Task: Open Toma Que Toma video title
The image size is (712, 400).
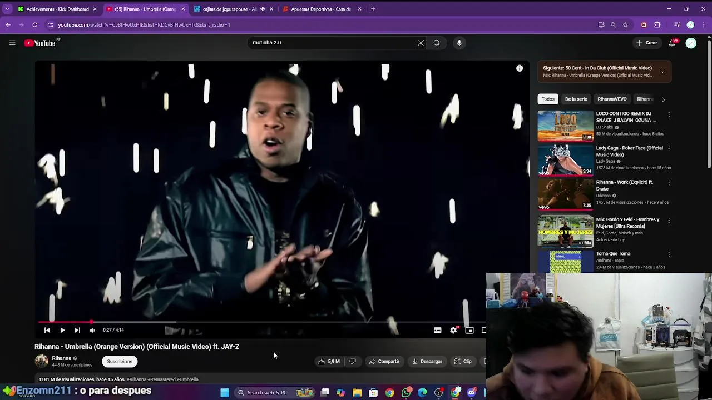Action: pos(613,254)
